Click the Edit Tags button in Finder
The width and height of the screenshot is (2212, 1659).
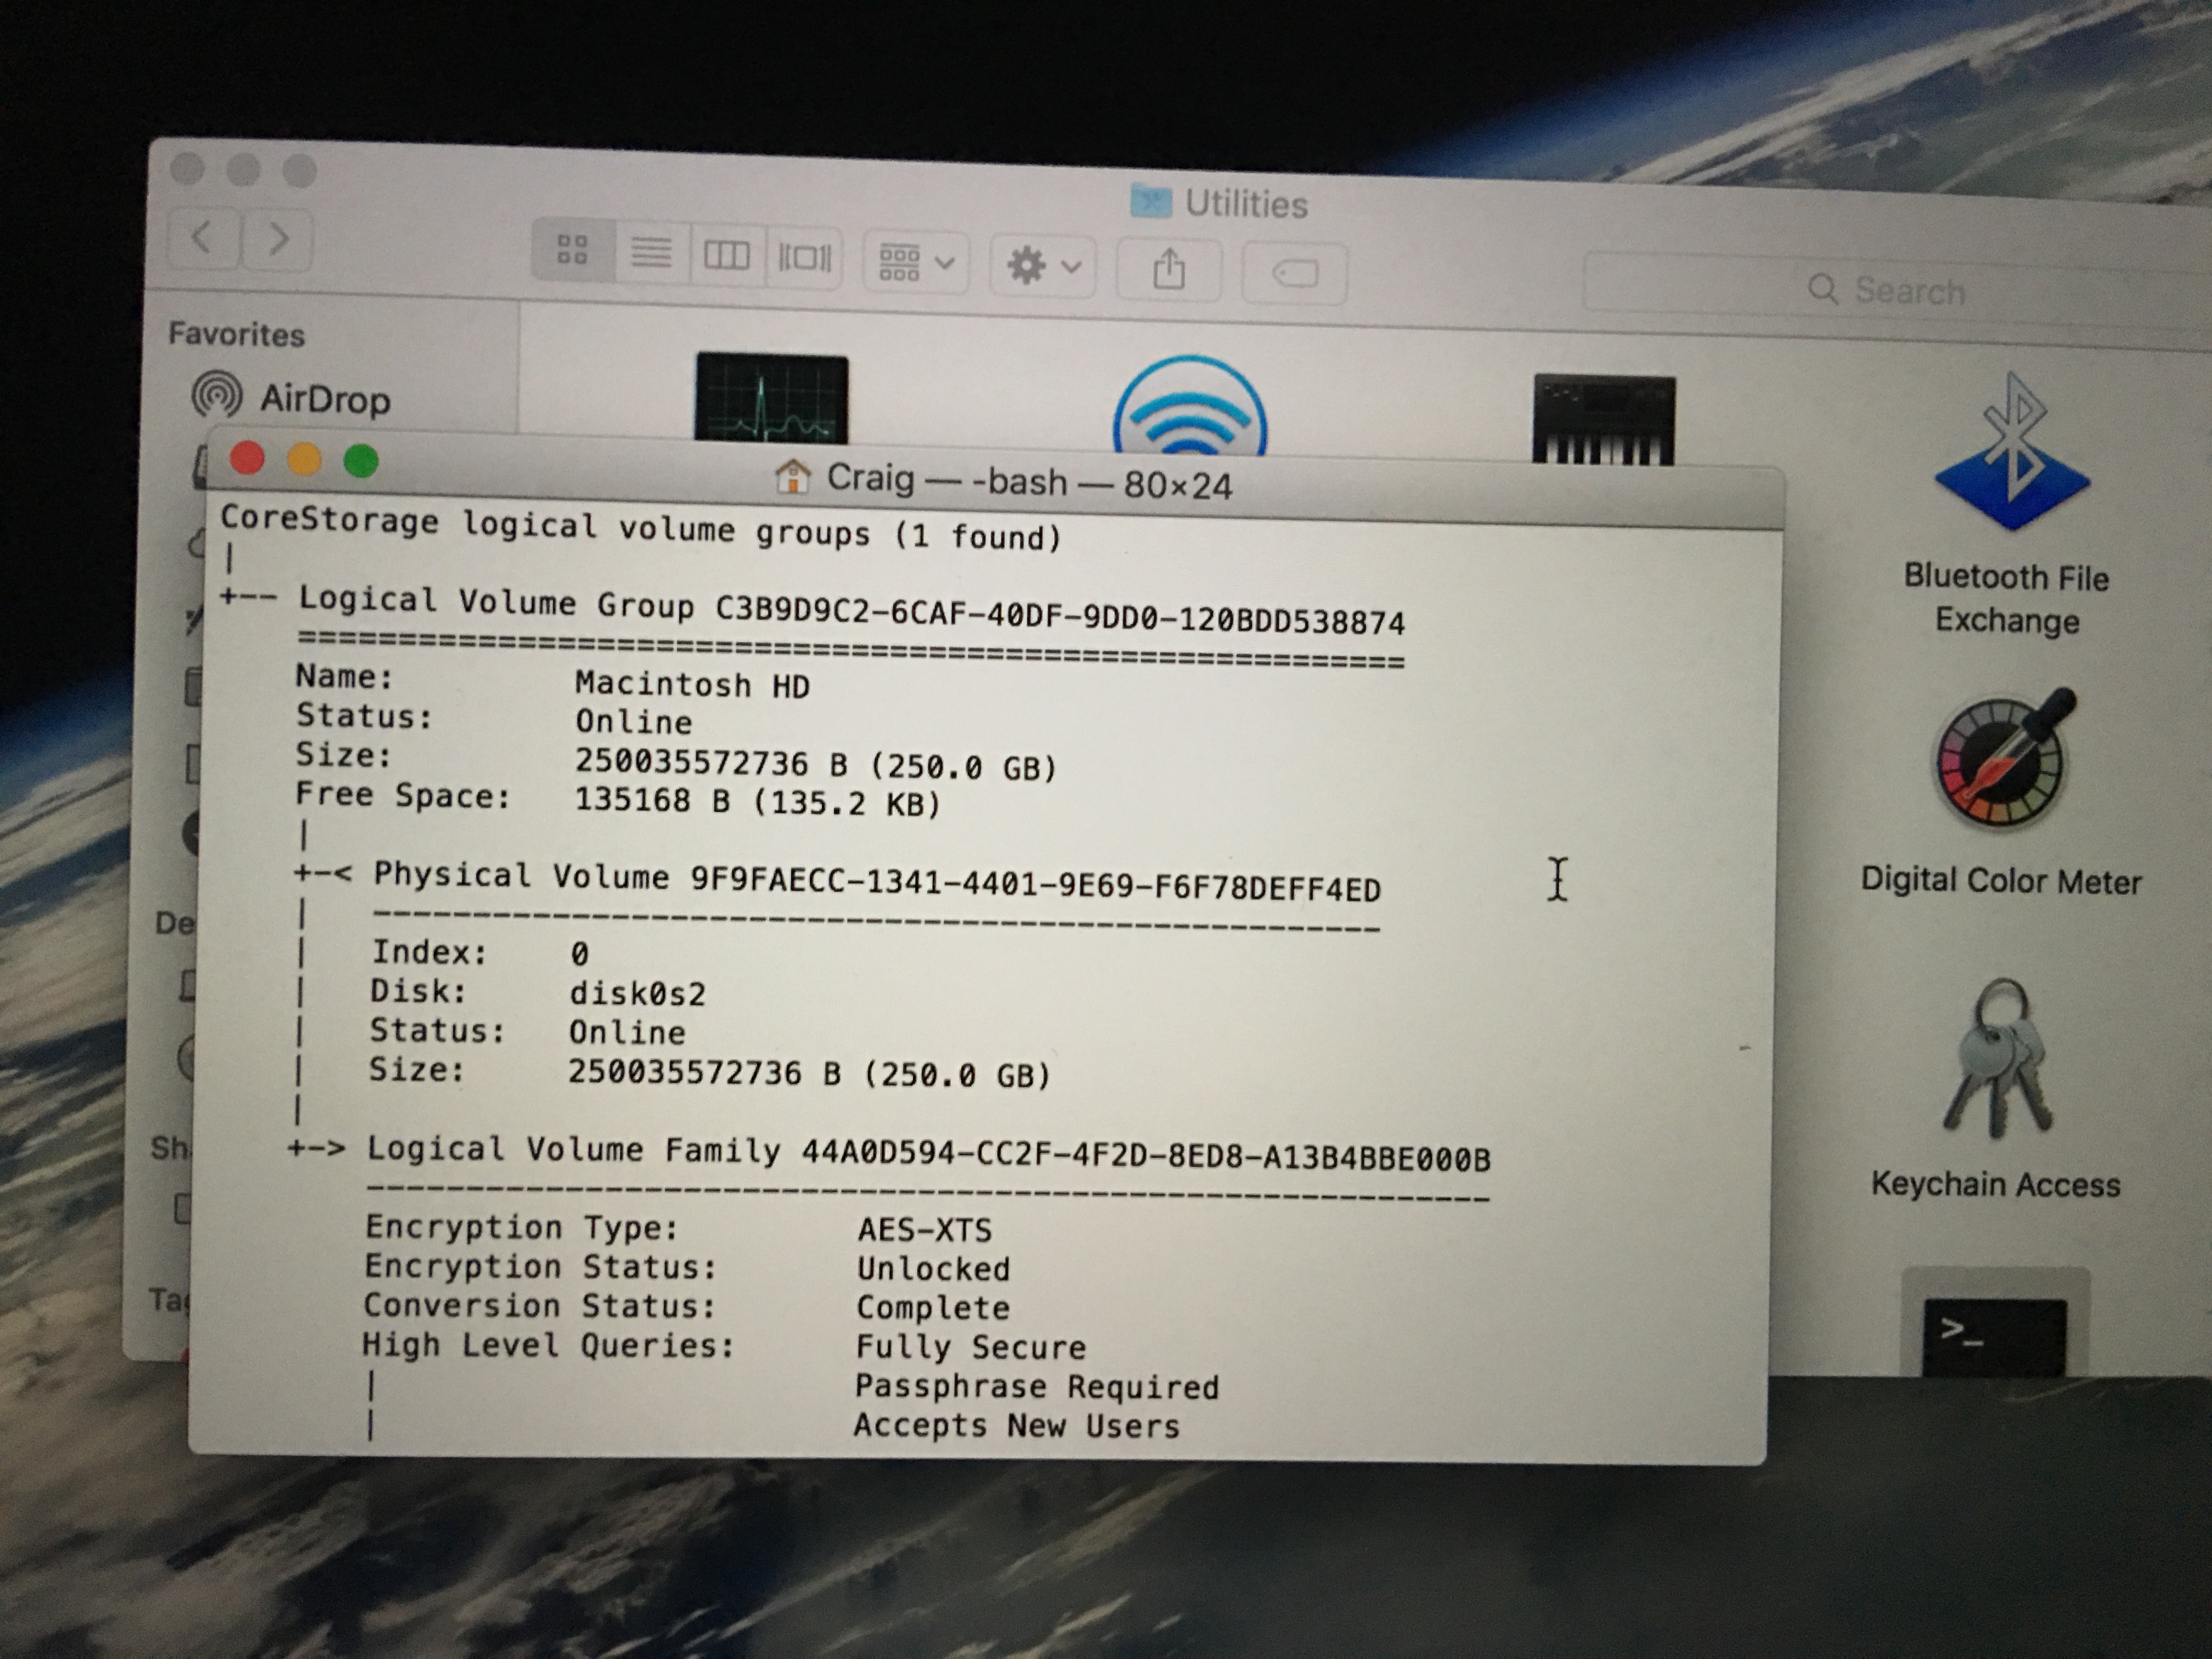coord(1294,273)
